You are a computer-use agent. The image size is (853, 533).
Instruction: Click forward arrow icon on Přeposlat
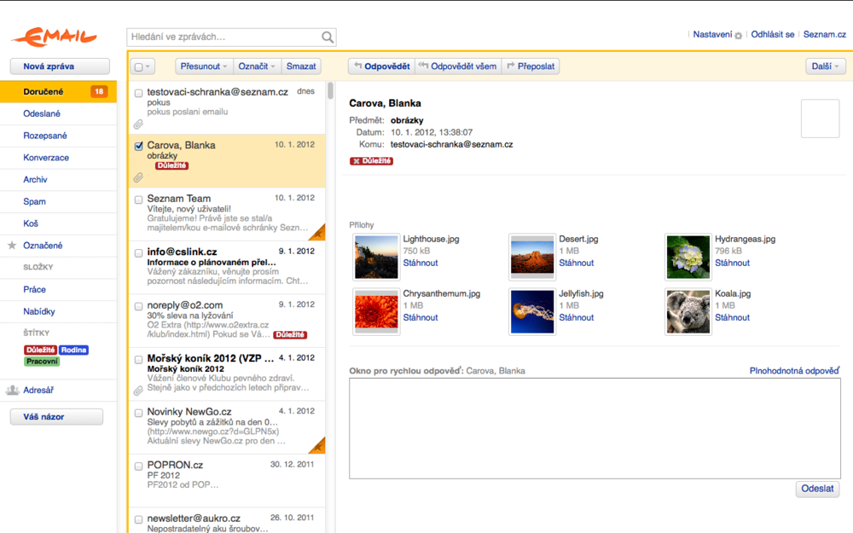point(511,66)
